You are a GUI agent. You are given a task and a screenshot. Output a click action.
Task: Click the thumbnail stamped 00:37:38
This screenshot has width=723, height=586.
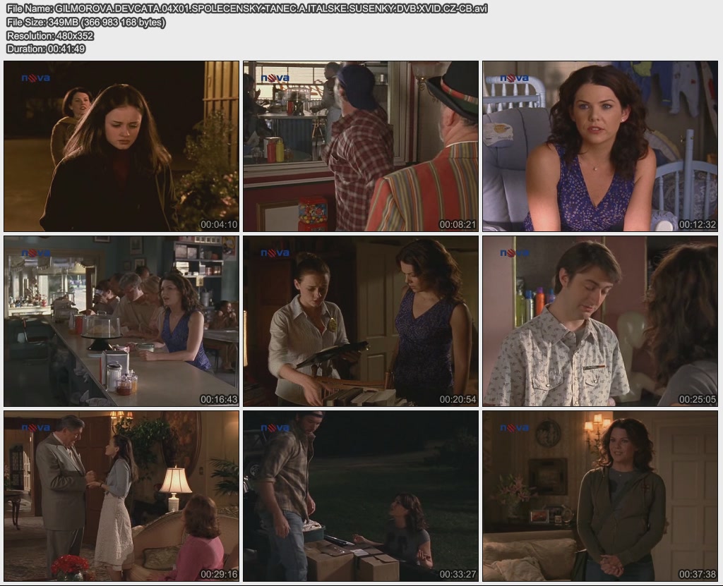[600, 496]
